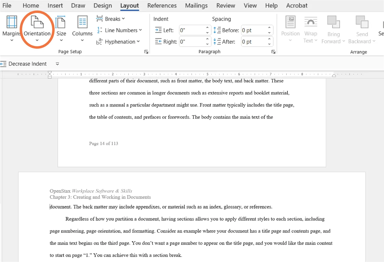The height and width of the screenshot is (262, 384).
Task: Click the Decrease Indent icon
Action: pyautogui.click(x=4, y=63)
